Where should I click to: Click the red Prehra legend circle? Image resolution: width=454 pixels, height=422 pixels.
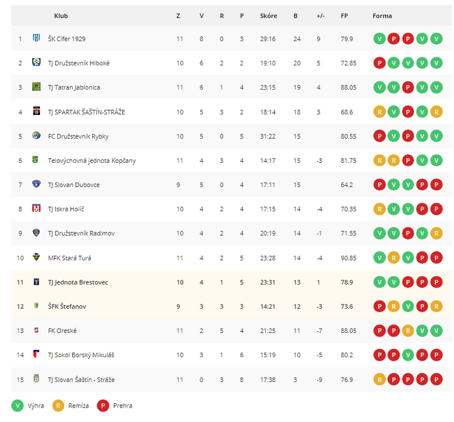click(103, 406)
